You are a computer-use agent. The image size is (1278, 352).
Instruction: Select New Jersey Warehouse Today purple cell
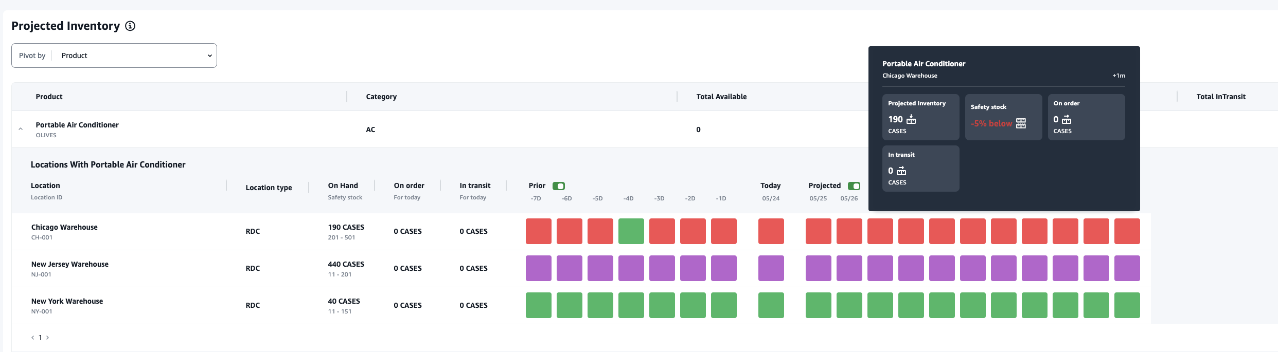click(771, 268)
